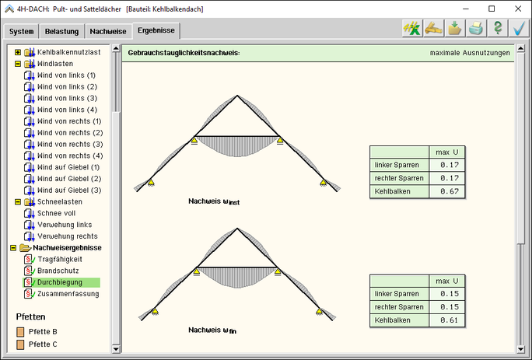Select Tragfähigkeit result item
Image resolution: width=532 pixels, height=360 pixels.
click(x=59, y=259)
